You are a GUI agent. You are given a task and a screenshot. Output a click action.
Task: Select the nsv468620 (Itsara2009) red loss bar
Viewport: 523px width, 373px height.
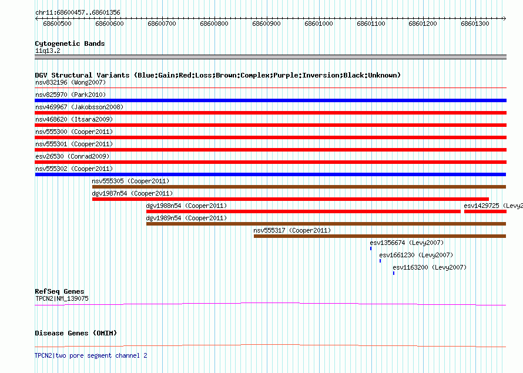click(270, 125)
